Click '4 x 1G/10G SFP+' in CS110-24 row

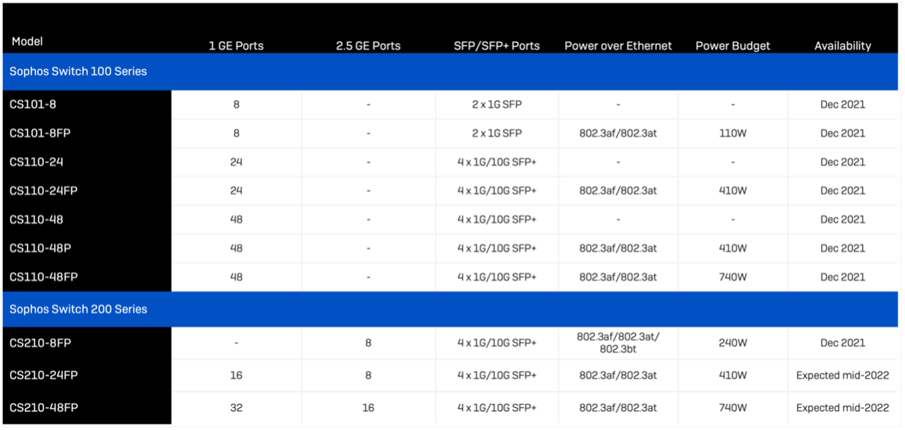point(496,162)
